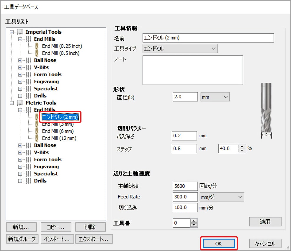The height and width of the screenshot is (251, 291).
Task: Open the 工具タイプ dropdown
Action: coord(180,49)
